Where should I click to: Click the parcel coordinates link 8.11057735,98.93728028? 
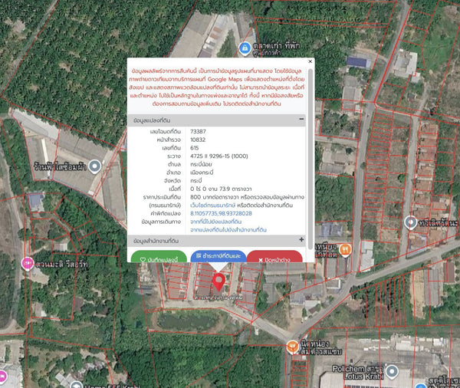(x=221, y=213)
